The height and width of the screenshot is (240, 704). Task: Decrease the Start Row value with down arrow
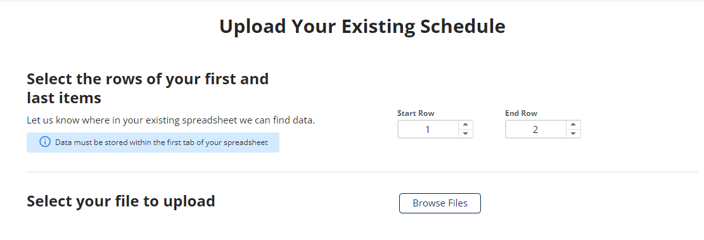click(x=465, y=134)
